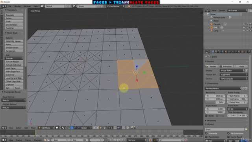Click the record keyframe button in timeline
This screenshot has width=252, height=142.
click(150, 140)
